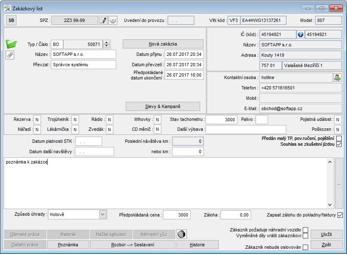
Task: Click the app icon in title bar
Action: click(x=7, y=8)
